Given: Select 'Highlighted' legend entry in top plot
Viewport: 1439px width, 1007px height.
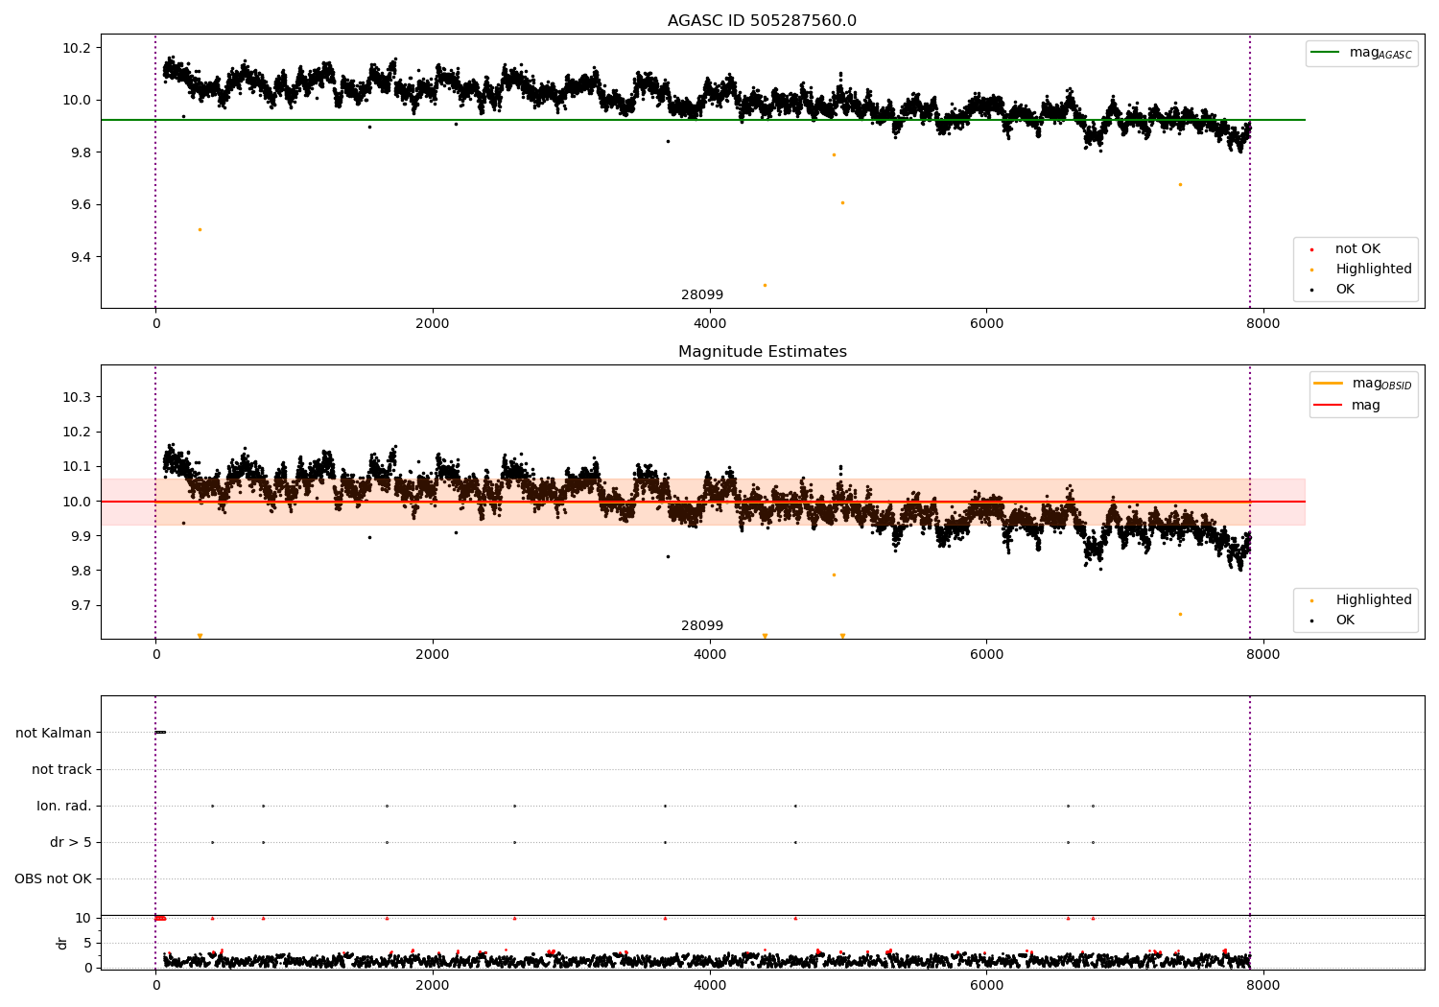Looking at the screenshot, I should (x=1374, y=269).
